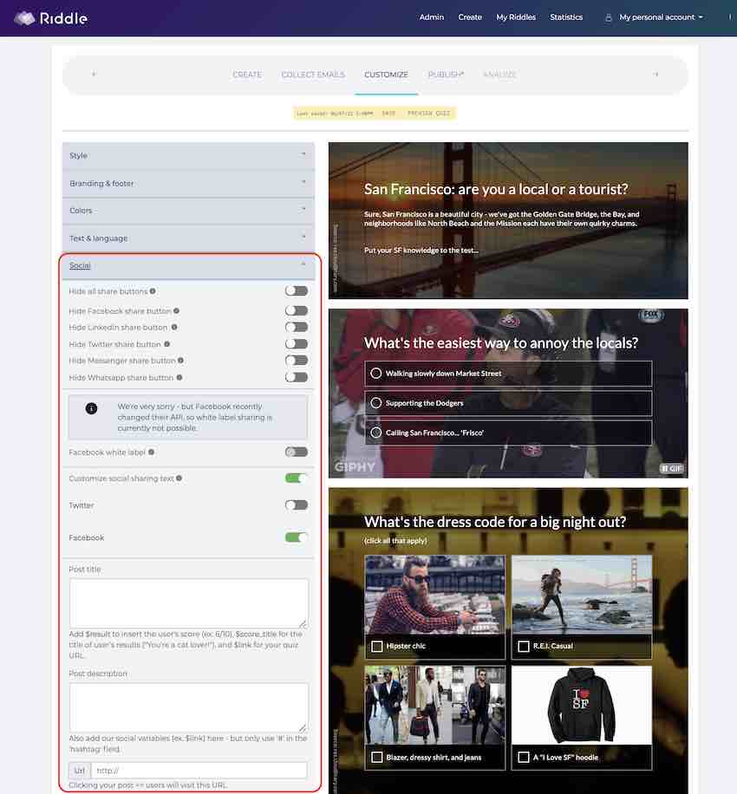Image resolution: width=737 pixels, height=794 pixels.
Task: Switch to the COLLECT EMAILS tab
Action: pos(313,75)
